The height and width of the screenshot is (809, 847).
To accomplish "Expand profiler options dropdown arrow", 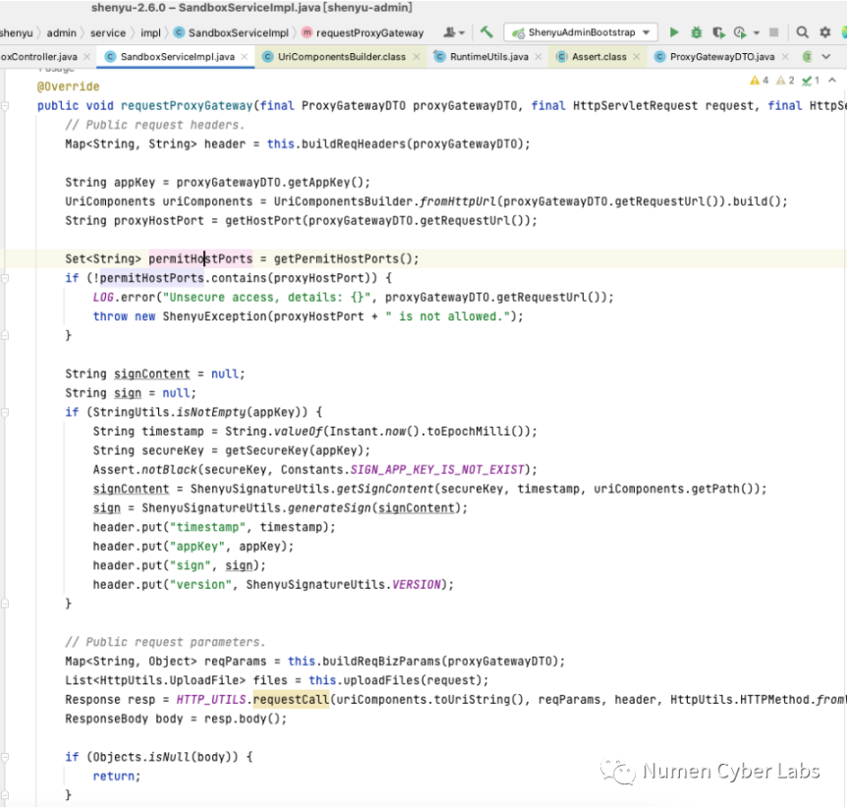I will pyautogui.click(x=757, y=33).
